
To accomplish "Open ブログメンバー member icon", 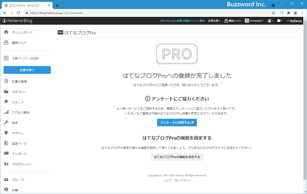I will pos(6,164).
